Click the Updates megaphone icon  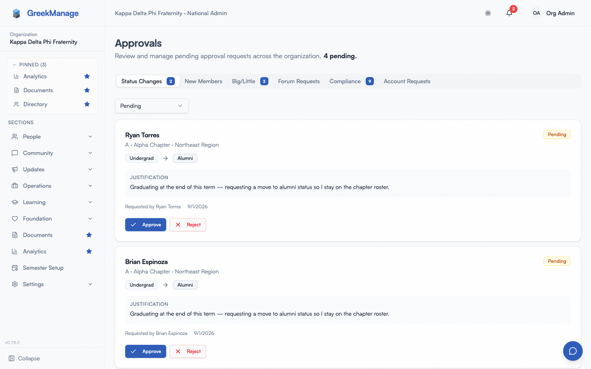point(15,169)
